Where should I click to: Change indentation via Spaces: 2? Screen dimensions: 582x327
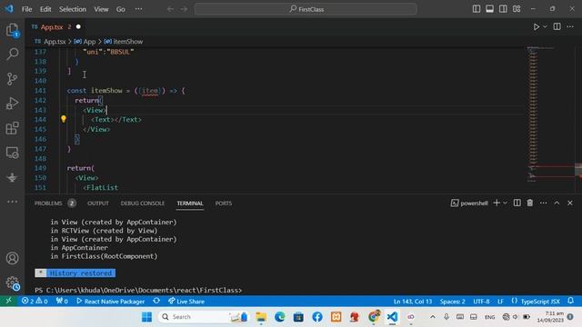point(453,302)
